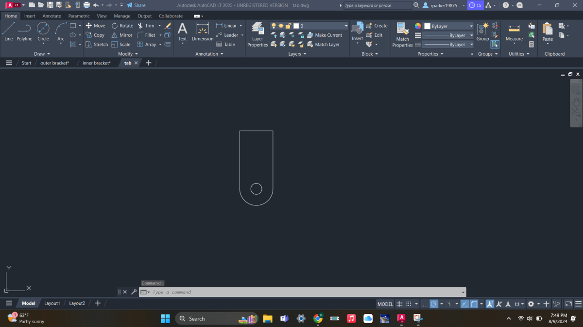Click the Trim tool
Screen dimensions: 583x327
(146, 26)
